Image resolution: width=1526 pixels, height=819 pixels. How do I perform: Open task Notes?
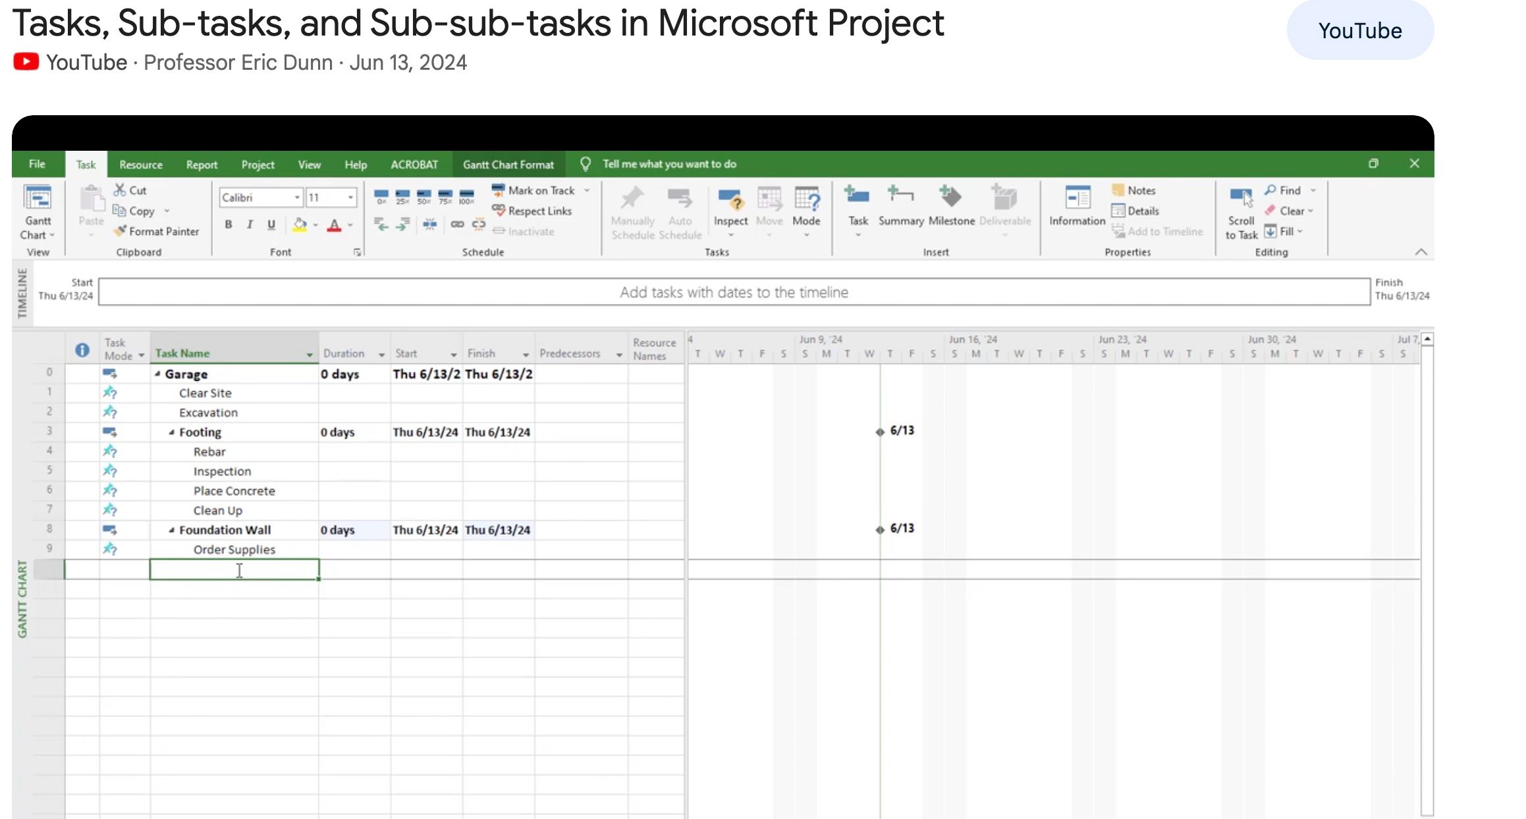click(x=1133, y=190)
